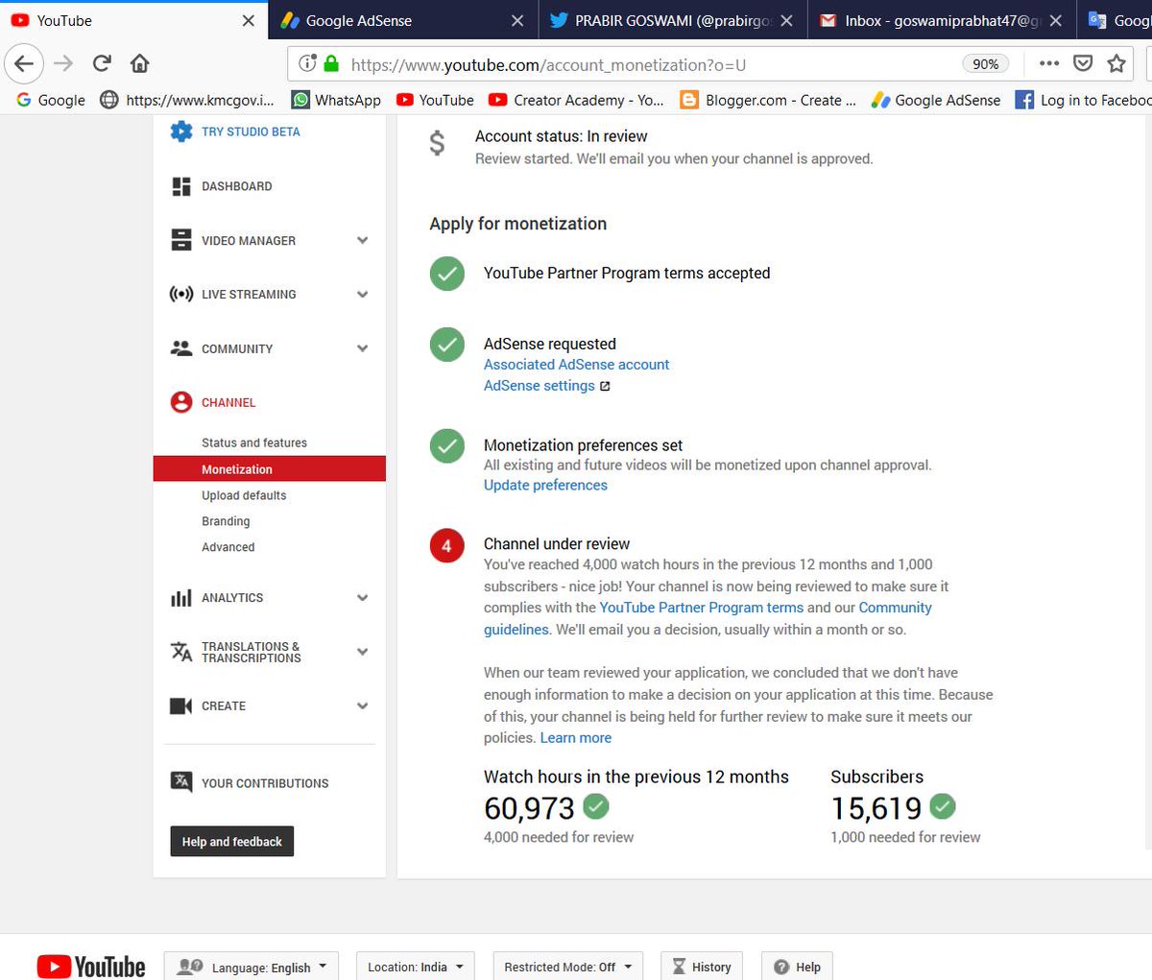Click the Community people icon
Viewport: 1152px width, 980px height.
point(181,348)
